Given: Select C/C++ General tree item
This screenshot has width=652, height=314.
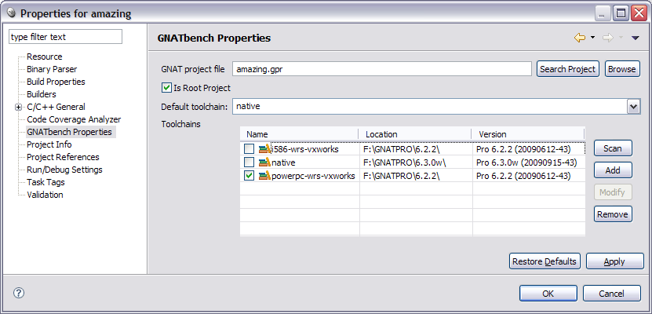Looking at the screenshot, I should [x=56, y=107].
